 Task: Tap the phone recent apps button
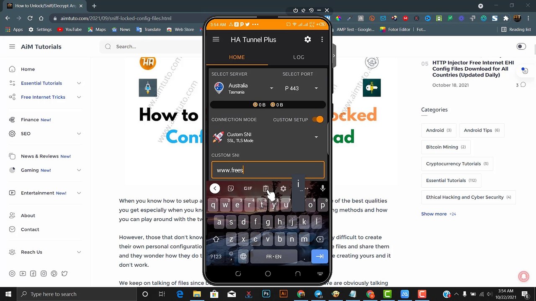coord(238,274)
